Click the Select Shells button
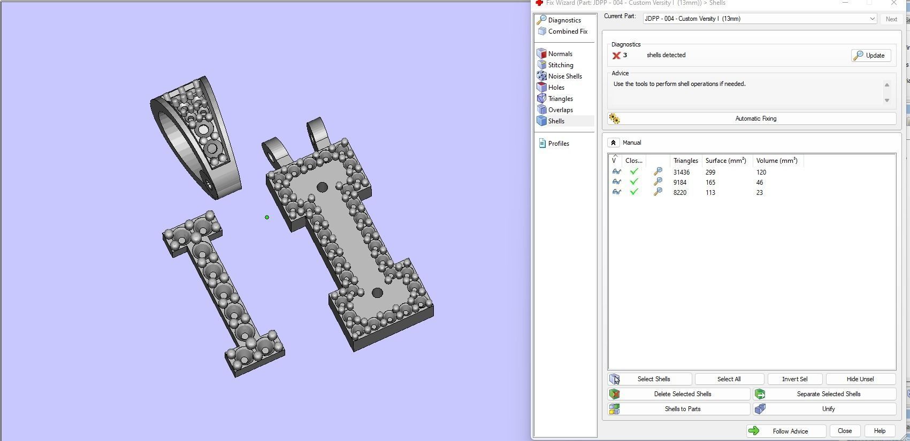Screen dimensions: 910x441 (649, 379)
